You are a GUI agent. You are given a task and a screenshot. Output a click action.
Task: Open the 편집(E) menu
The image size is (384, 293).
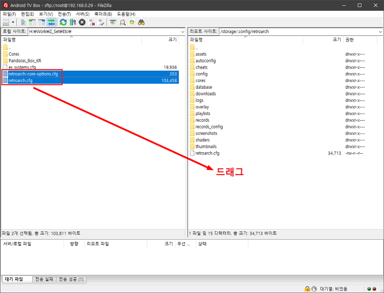28,14
